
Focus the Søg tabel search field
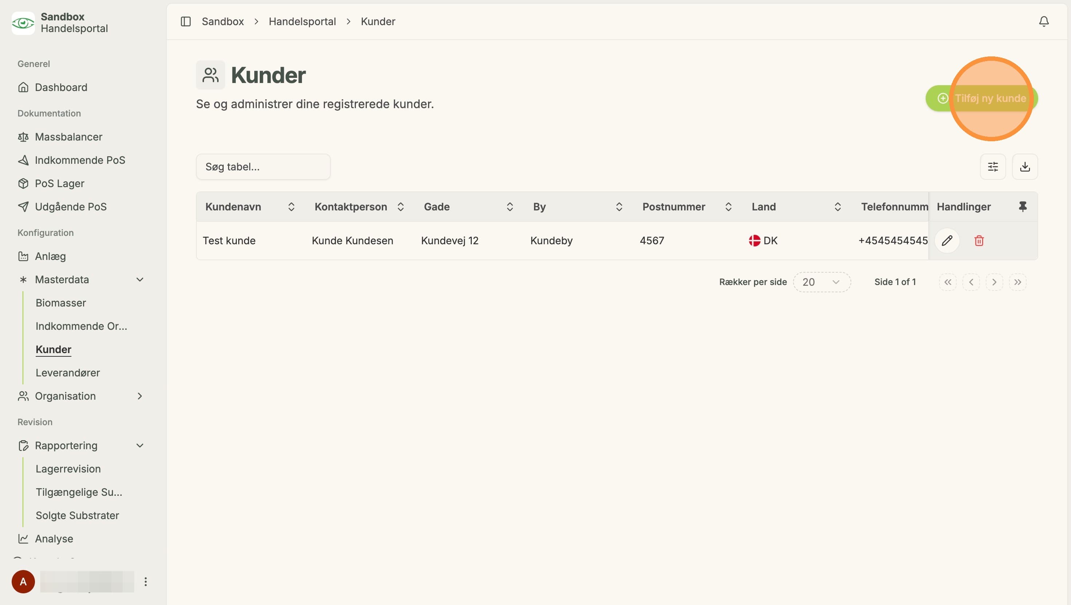tap(263, 167)
